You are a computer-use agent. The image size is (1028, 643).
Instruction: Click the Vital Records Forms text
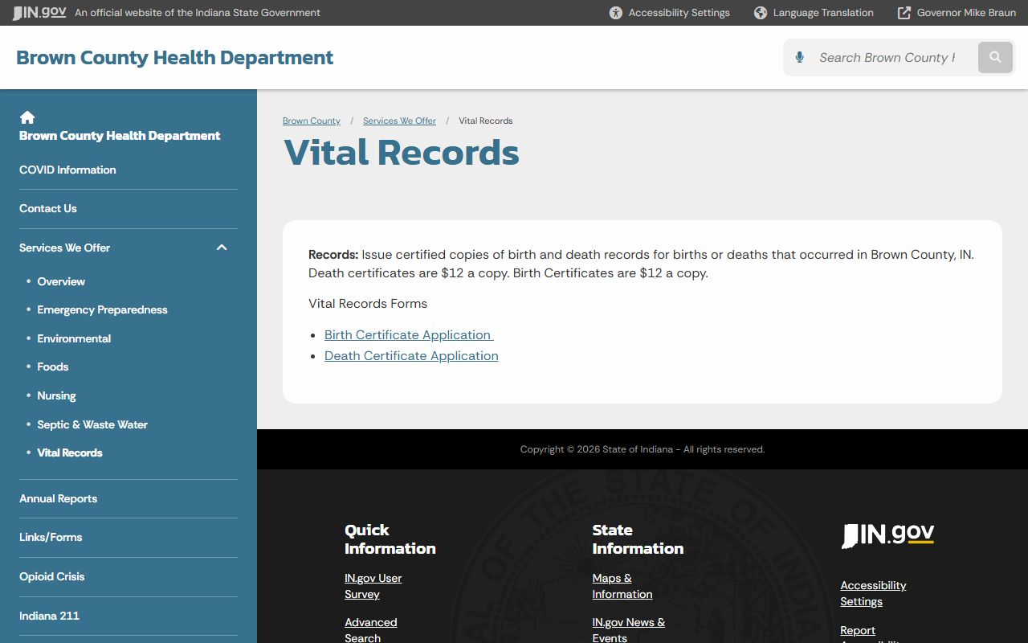pyautogui.click(x=368, y=304)
